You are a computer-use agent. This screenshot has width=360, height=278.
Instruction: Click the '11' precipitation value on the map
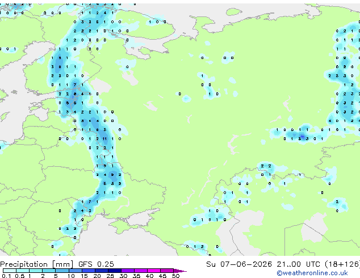tap(104, 139)
